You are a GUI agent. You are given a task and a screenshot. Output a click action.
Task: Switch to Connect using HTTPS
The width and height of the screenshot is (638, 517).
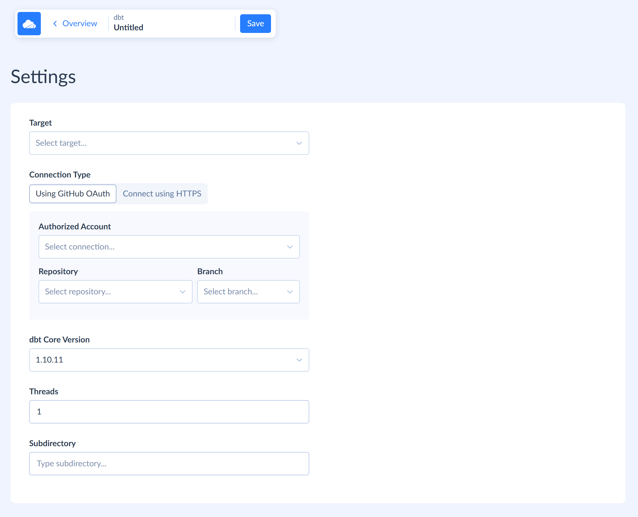coord(162,194)
